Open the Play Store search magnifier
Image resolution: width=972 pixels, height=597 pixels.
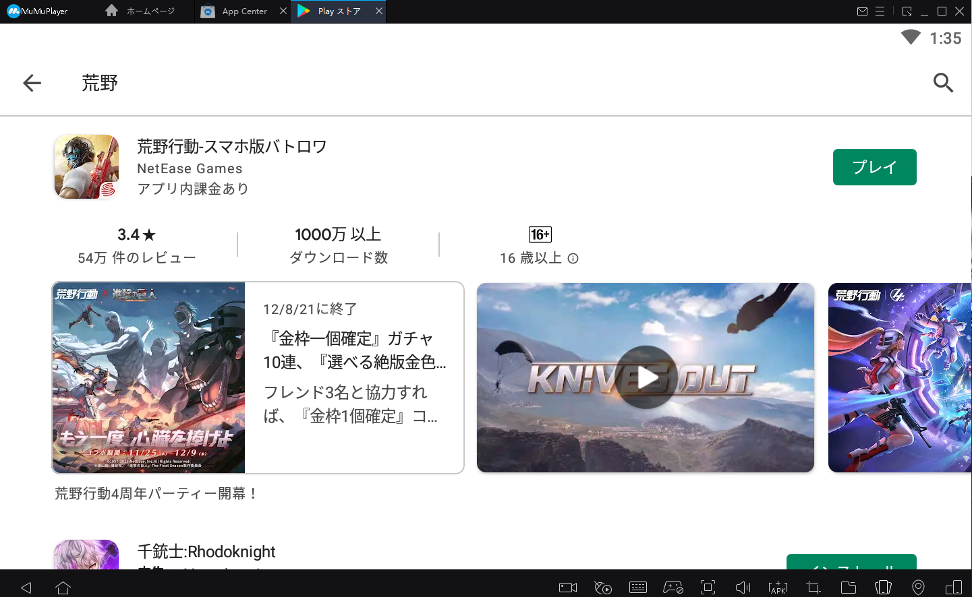click(x=943, y=83)
